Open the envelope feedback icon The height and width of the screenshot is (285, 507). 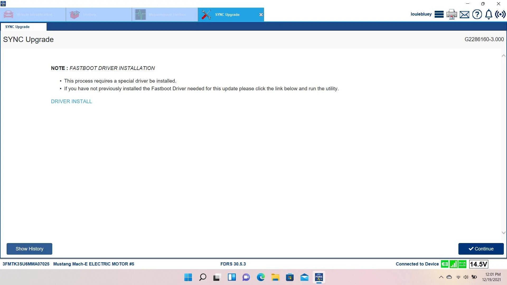464,15
